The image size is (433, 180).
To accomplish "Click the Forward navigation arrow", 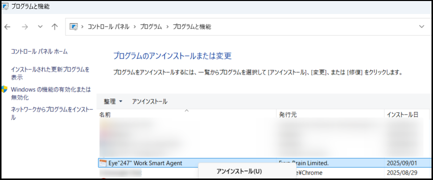I will [25, 27].
